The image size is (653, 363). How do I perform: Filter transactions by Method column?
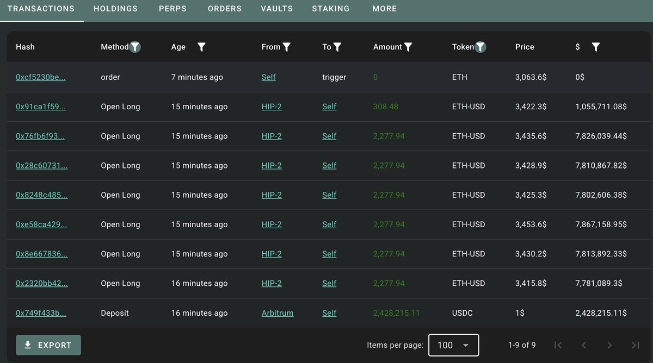(x=135, y=47)
